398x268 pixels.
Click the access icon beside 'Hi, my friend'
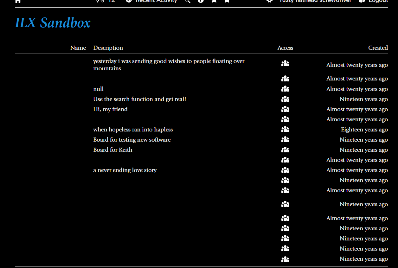click(x=285, y=109)
